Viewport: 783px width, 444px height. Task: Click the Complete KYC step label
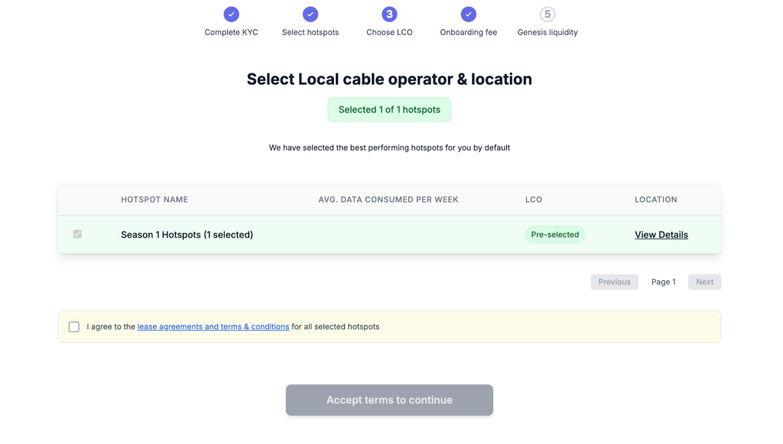(231, 32)
